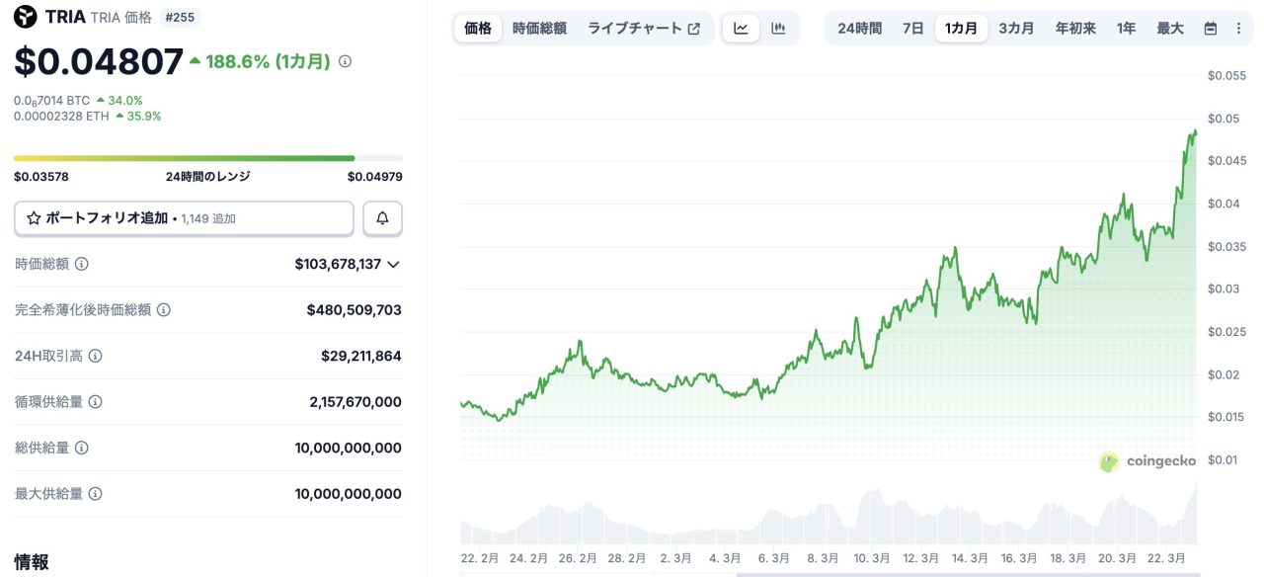Switch to the 時価総額 chart tab
This screenshot has height=577, width=1264.
[x=539, y=28]
